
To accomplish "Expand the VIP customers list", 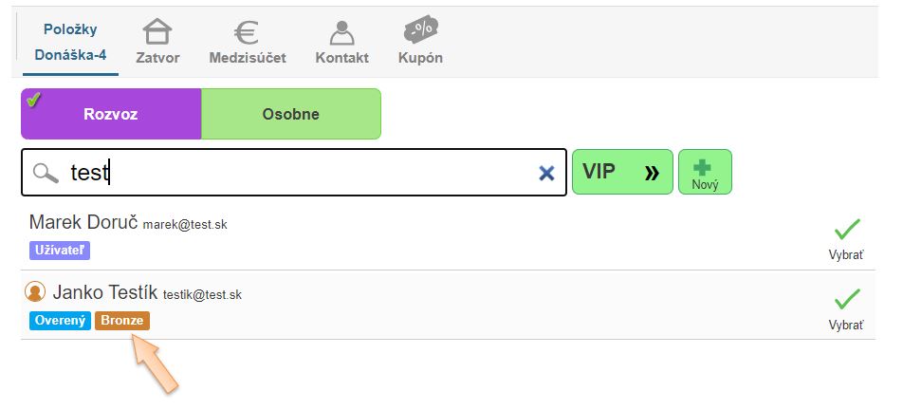I will point(621,172).
